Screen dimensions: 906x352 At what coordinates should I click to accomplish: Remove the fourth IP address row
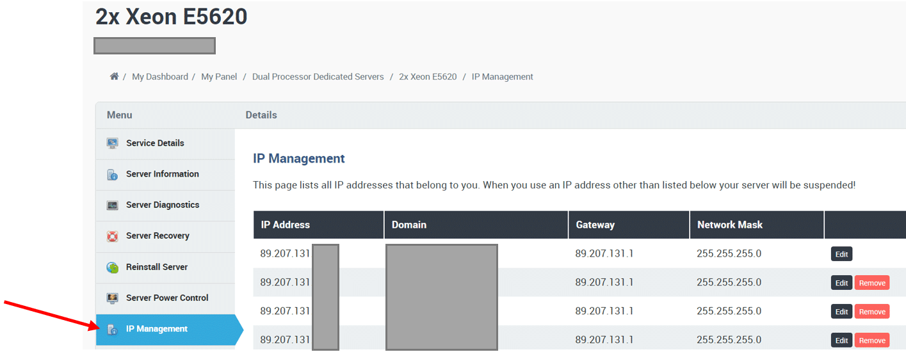click(x=871, y=340)
